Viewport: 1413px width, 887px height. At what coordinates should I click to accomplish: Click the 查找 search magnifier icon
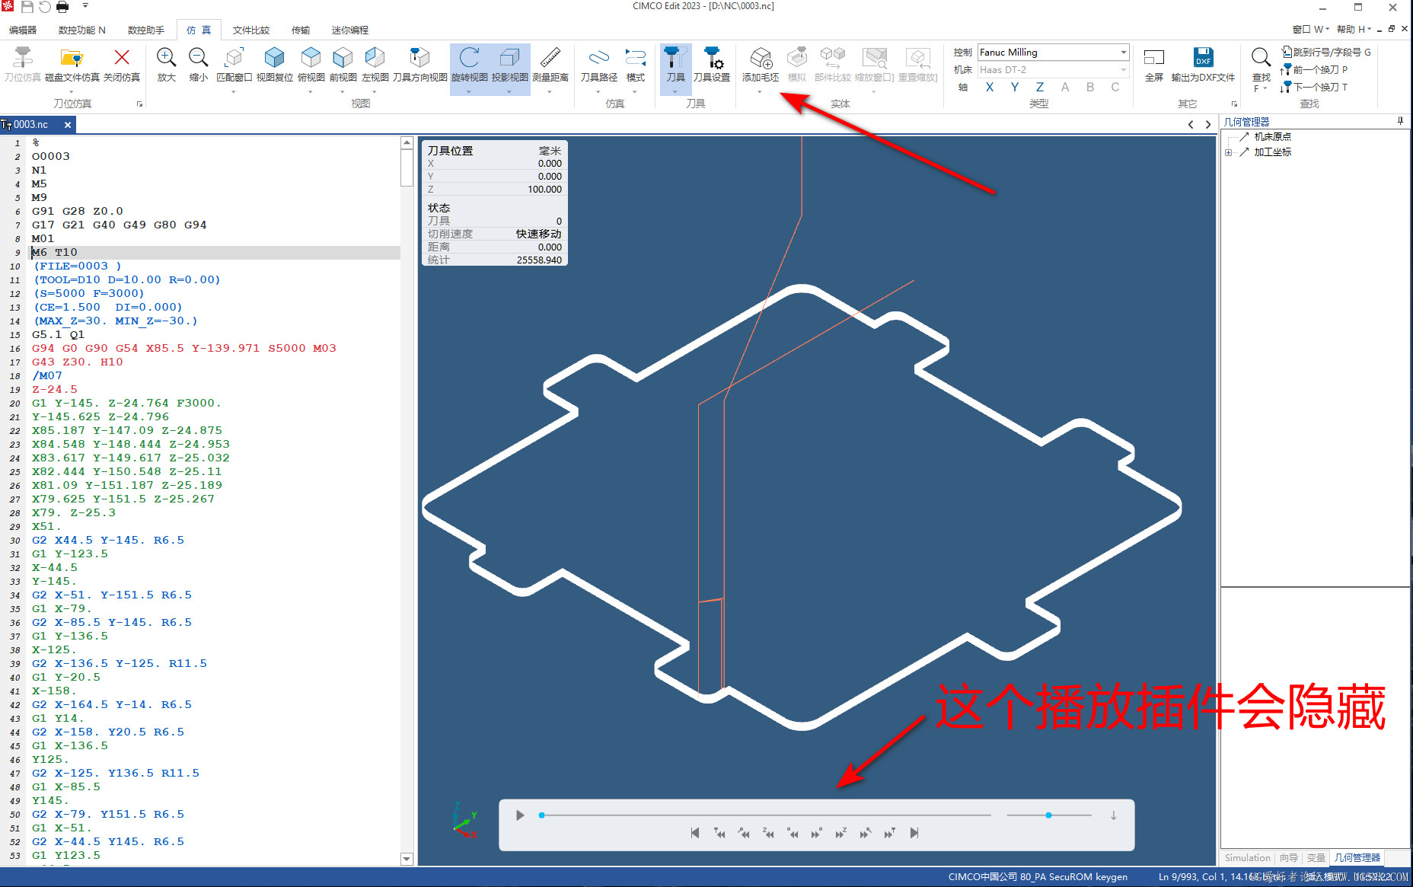click(1261, 58)
